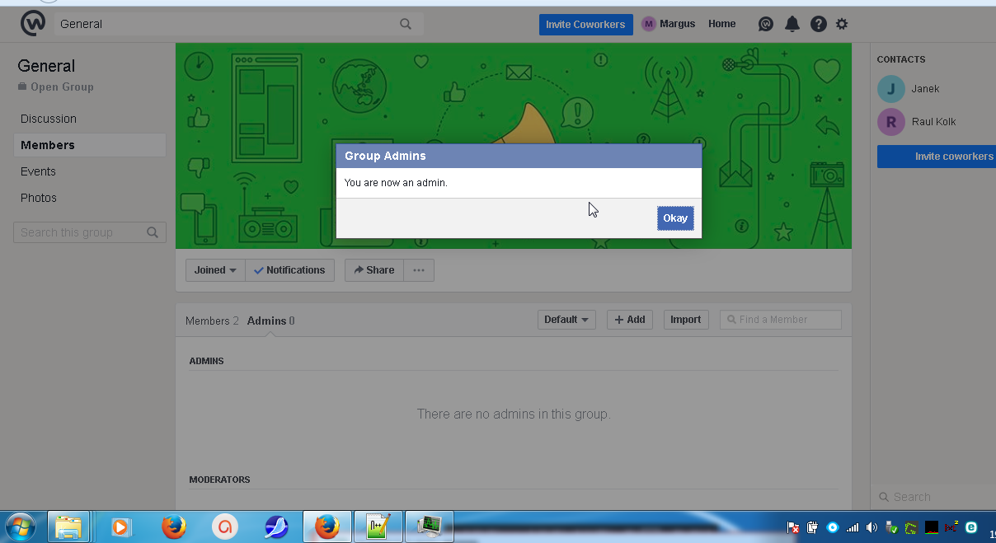Image resolution: width=996 pixels, height=543 pixels.
Task: Open the Default sort dropdown
Action: pyautogui.click(x=566, y=320)
